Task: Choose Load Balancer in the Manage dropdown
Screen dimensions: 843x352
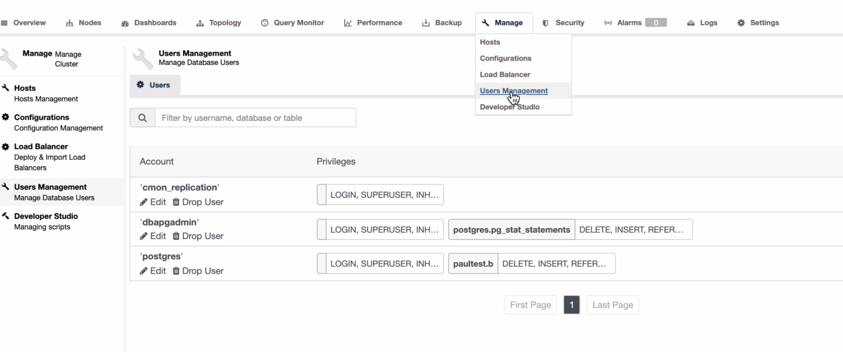Action: pos(505,75)
